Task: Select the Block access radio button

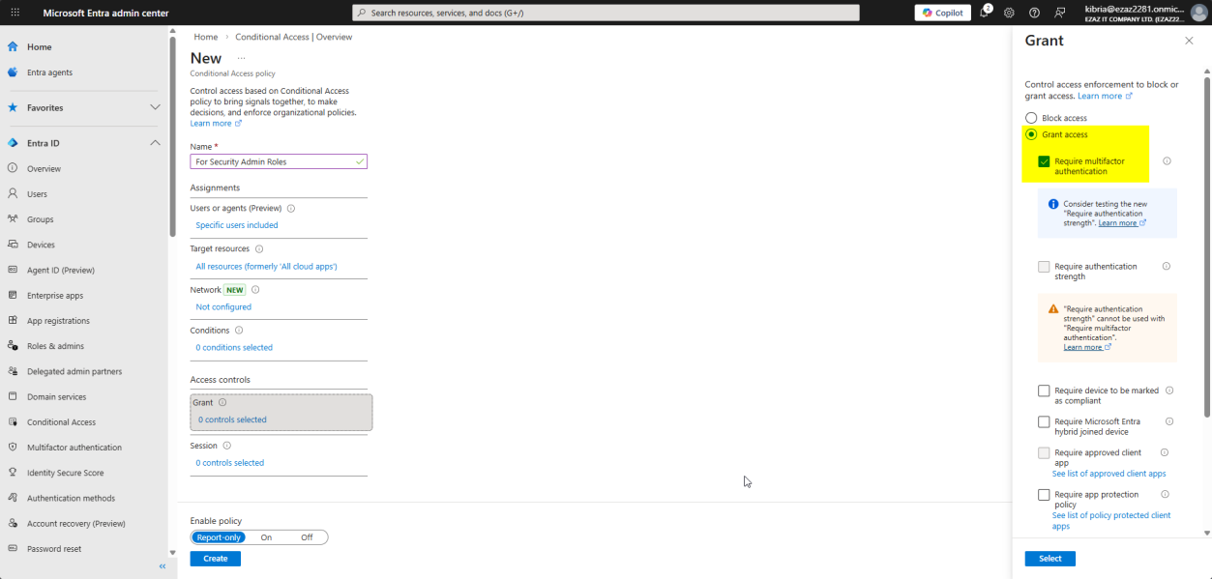Action: pyautogui.click(x=1031, y=118)
